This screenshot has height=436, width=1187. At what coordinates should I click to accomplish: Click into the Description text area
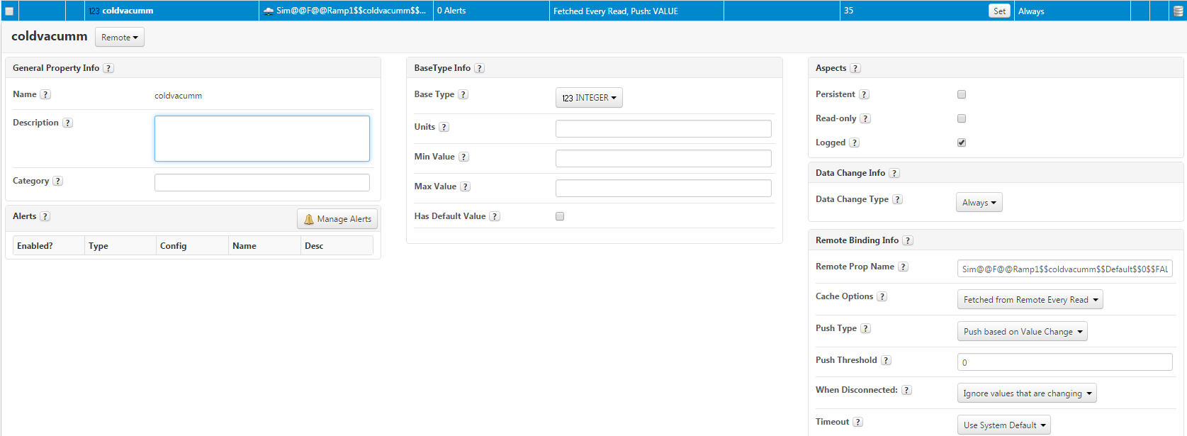click(262, 139)
